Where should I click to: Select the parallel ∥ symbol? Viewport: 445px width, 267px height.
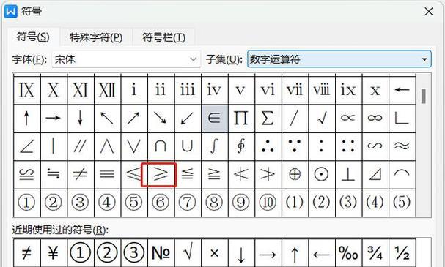tap(81, 146)
